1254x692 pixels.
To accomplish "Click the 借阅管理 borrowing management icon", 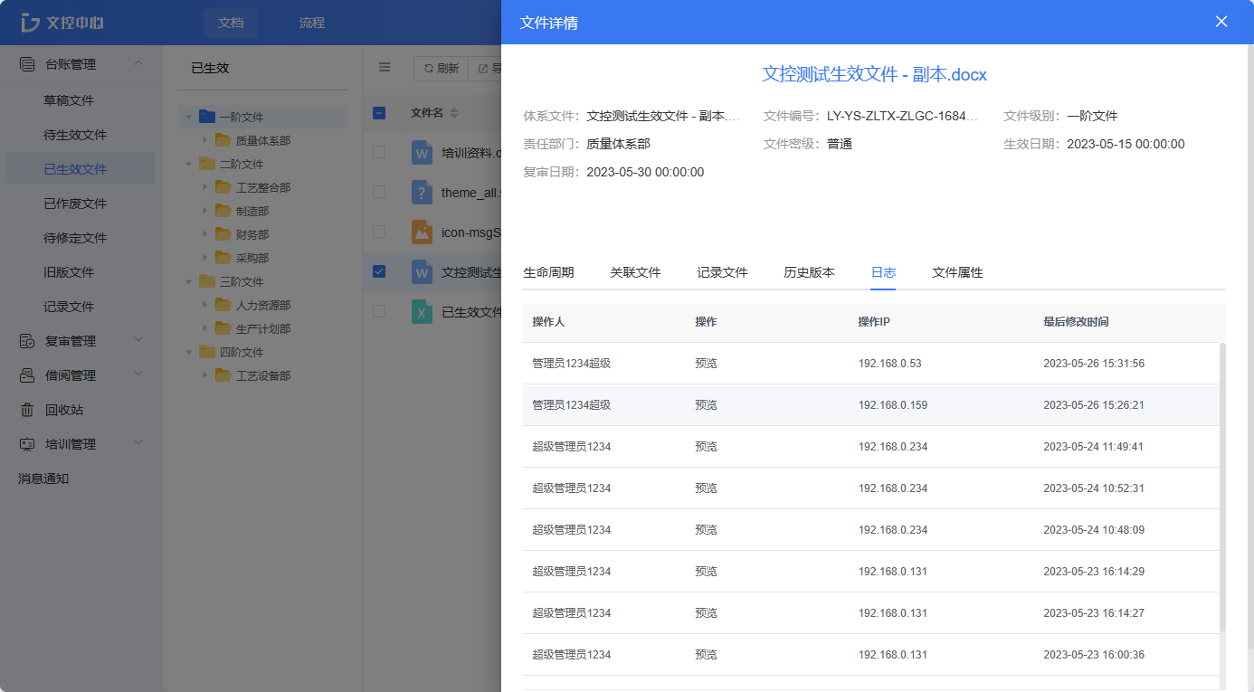I will 26,374.
